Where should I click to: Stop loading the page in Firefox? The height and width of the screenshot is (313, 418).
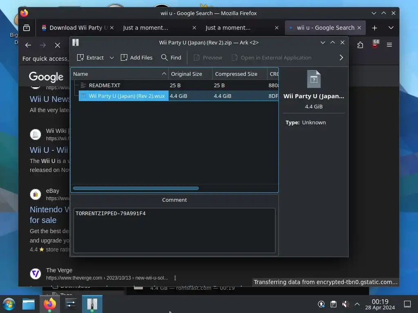pyautogui.click(x=58, y=45)
